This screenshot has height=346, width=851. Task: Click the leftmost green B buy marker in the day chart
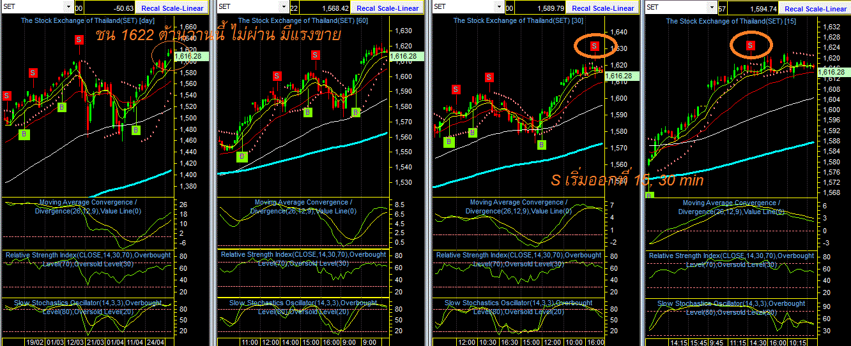coord(24,134)
